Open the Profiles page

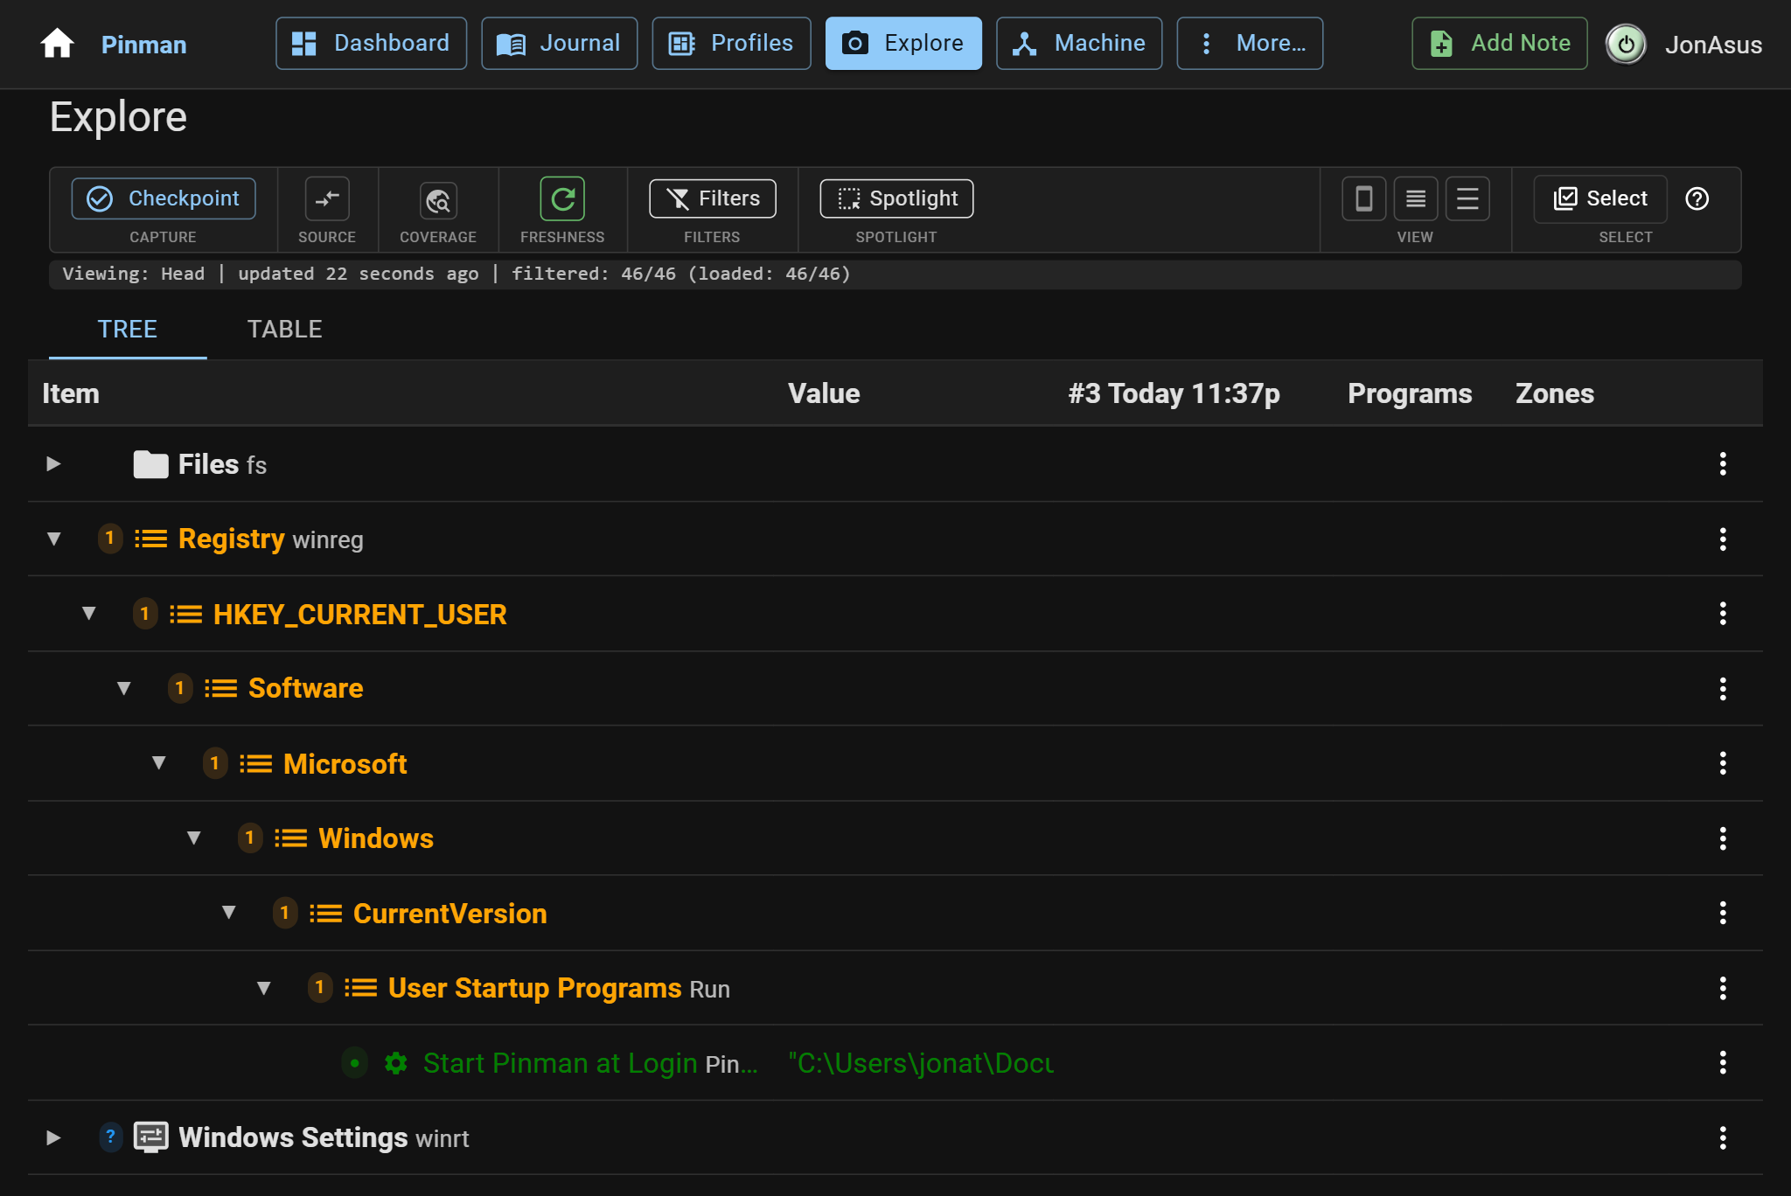pos(731,43)
